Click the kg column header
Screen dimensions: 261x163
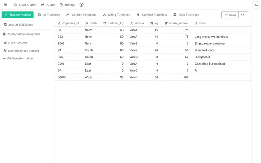[x=154, y=24]
